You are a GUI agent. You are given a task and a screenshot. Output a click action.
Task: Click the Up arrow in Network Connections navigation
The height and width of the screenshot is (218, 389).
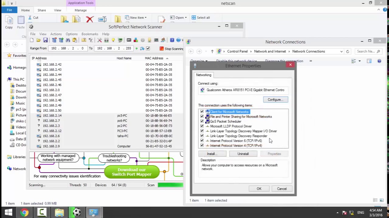tap(212, 51)
